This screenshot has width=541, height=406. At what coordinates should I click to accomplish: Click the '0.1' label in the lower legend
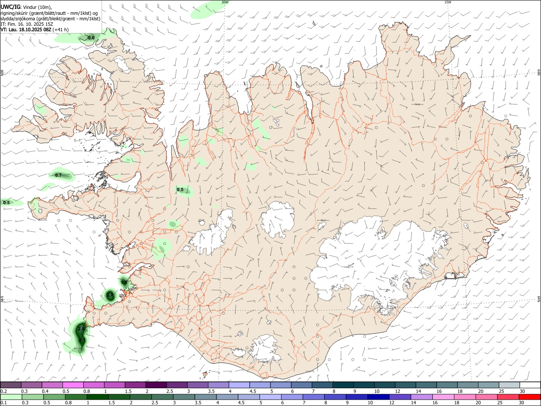pyautogui.click(x=4, y=403)
